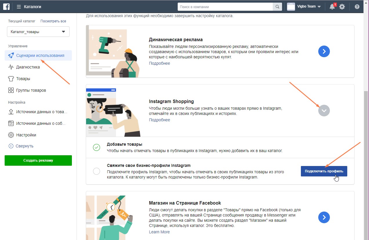The image size is (369, 240).
Task: Open the settings gear in top bar
Action: 342,7
